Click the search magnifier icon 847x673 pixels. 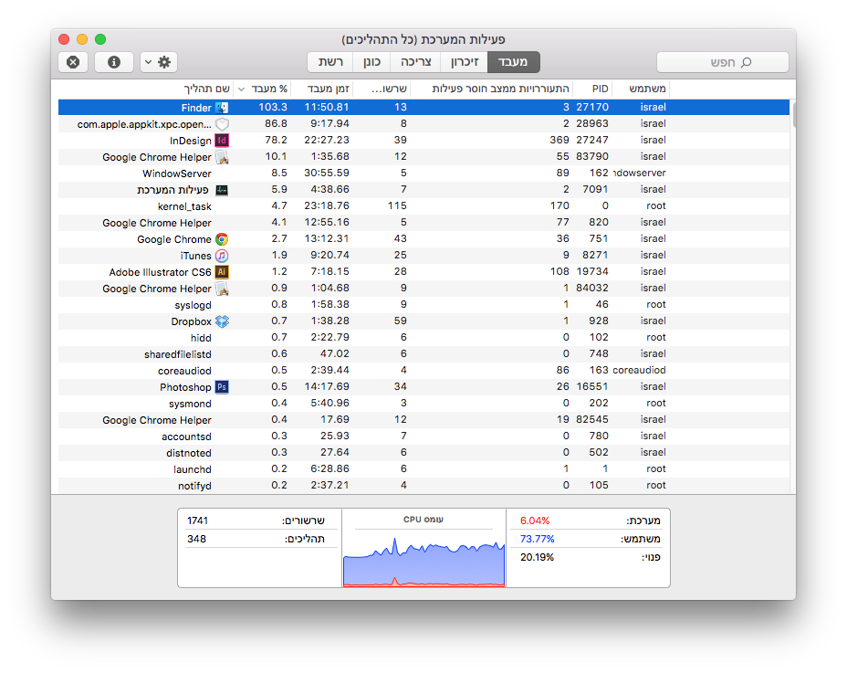pyautogui.click(x=746, y=63)
